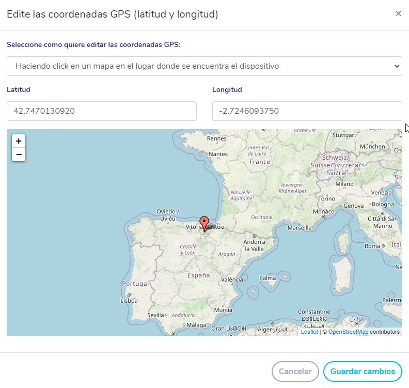Zoom out on the map
Viewport: 409px width, 388px height.
click(x=19, y=154)
